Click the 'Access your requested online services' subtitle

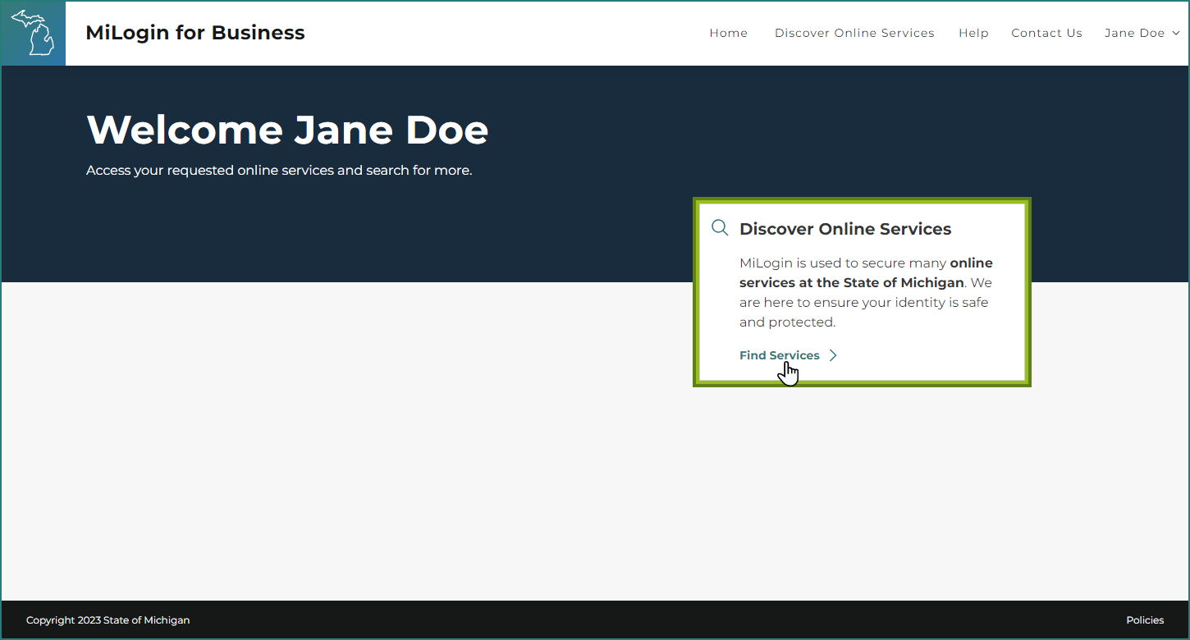[x=279, y=171]
